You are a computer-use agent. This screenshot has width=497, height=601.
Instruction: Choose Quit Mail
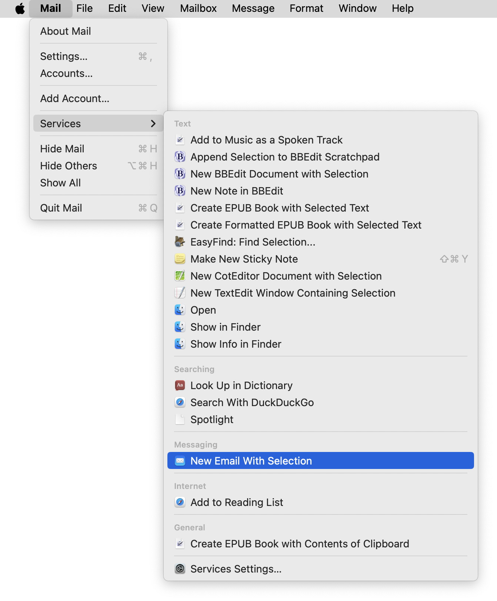tap(99, 208)
